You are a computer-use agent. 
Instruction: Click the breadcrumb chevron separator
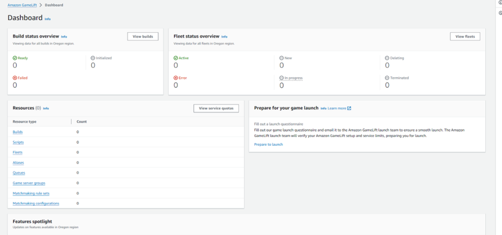[41, 5]
